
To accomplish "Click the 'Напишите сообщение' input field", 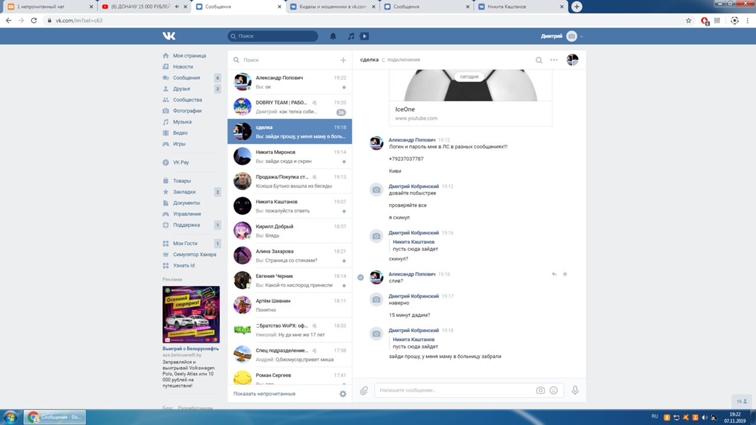I will (455, 391).
